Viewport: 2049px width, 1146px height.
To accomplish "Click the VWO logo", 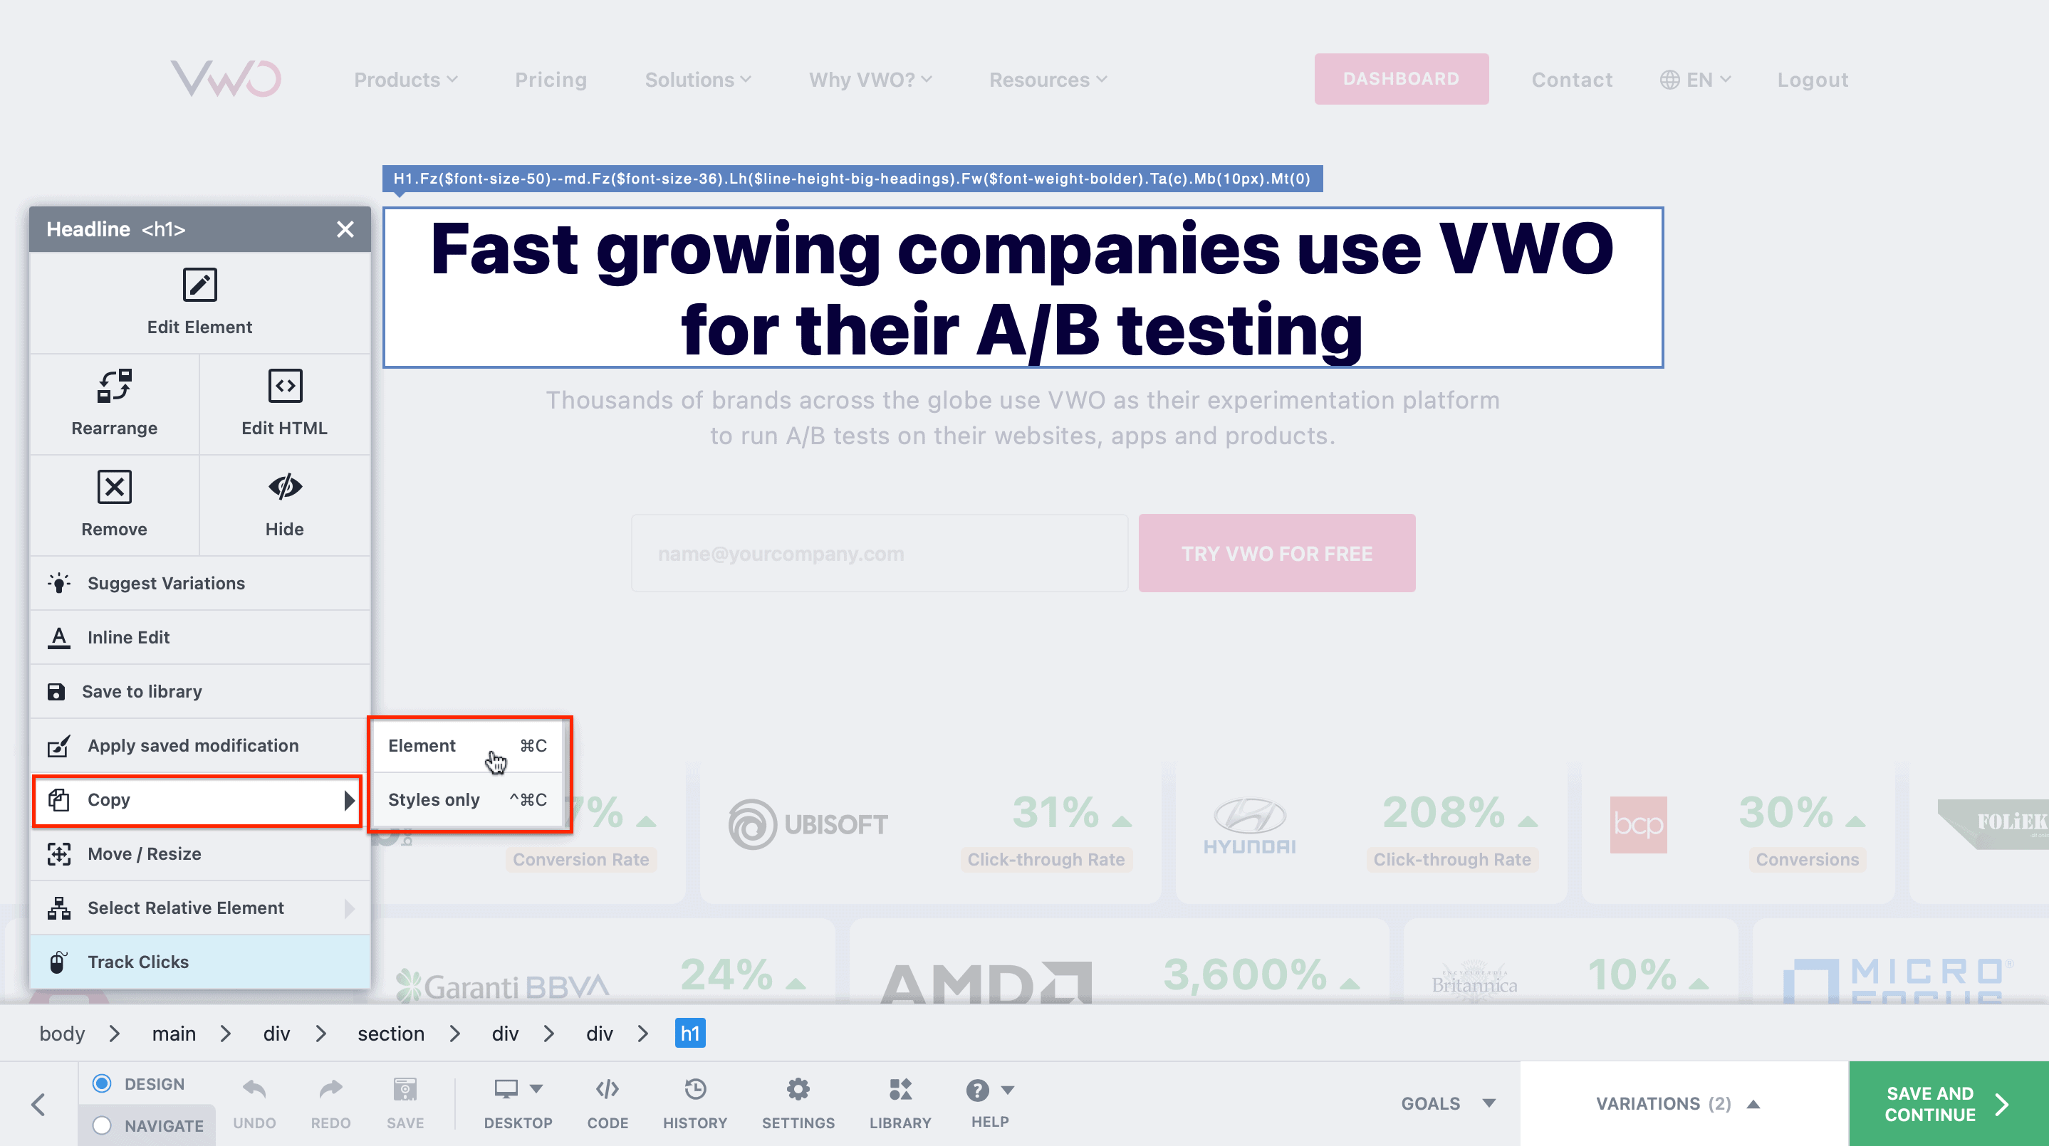I will 226,79.
